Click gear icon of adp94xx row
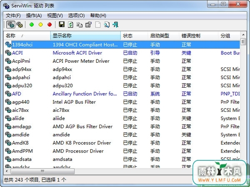Viewport: 250px width, 187px height. point(8,69)
